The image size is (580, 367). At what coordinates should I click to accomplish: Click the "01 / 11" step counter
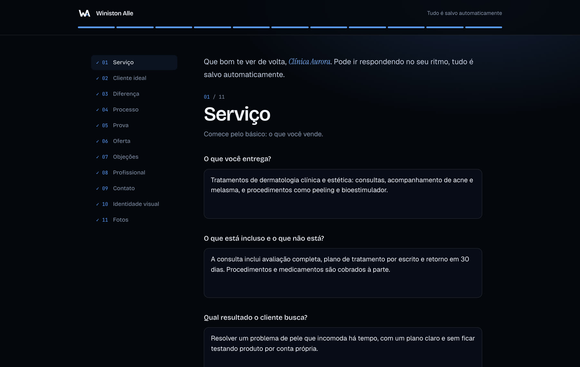(214, 97)
